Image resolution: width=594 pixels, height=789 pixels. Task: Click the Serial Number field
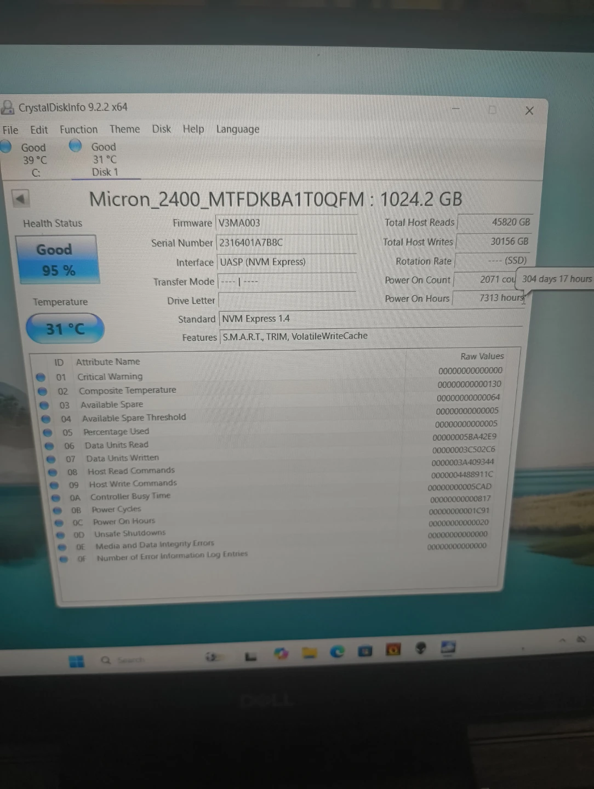click(x=287, y=243)
